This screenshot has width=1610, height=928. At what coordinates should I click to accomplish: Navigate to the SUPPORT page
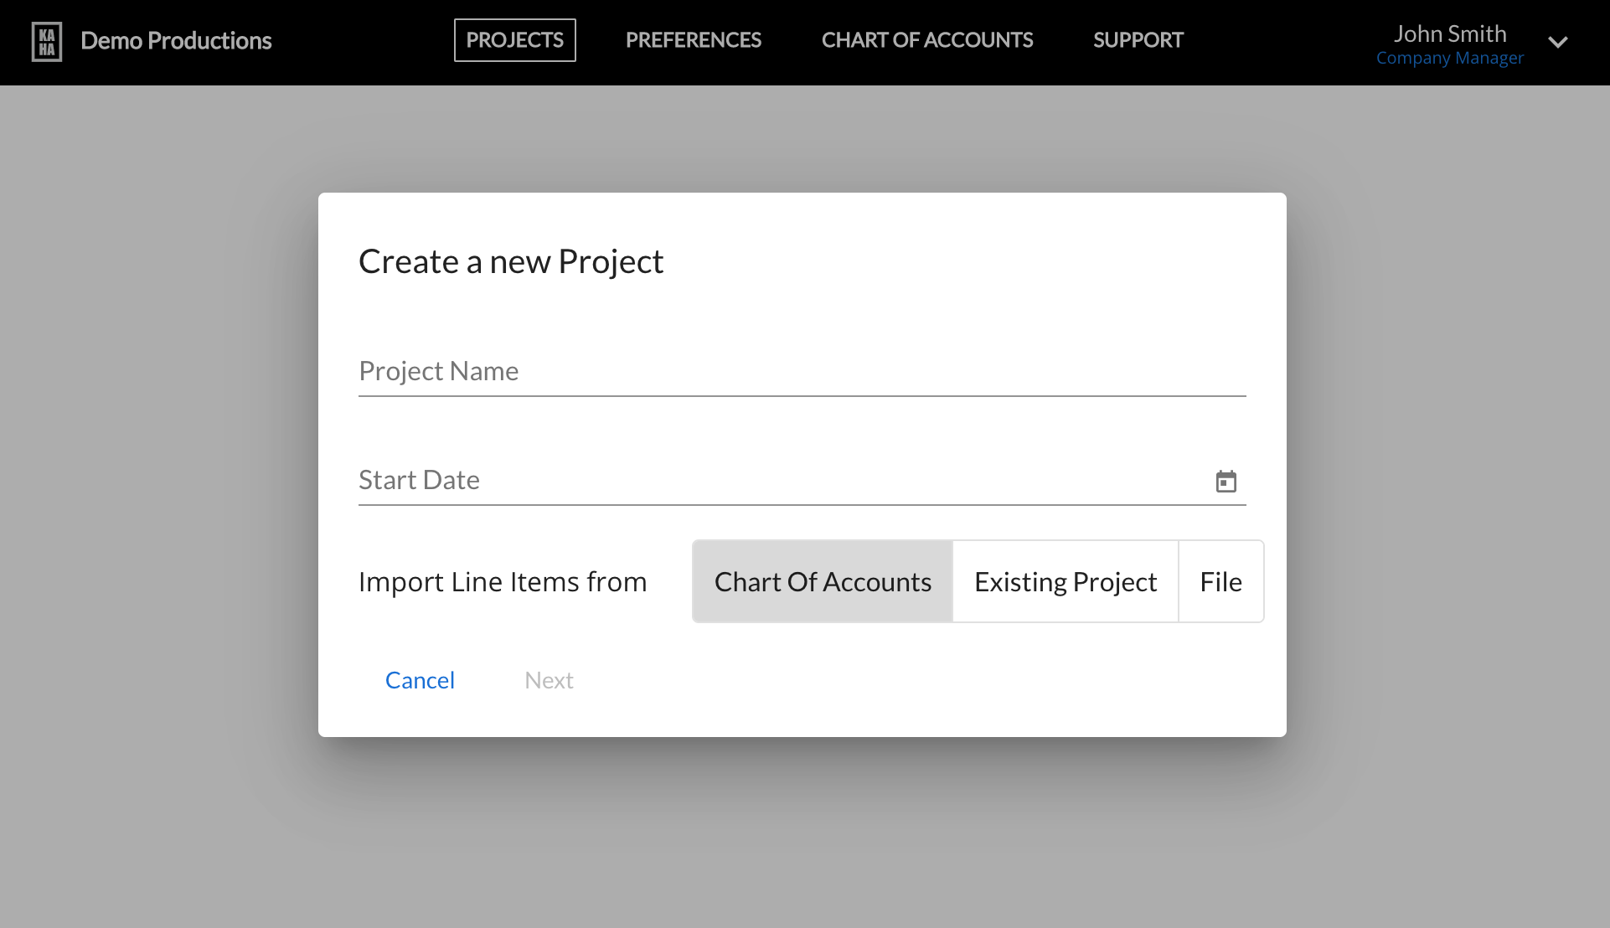(1138, 40)
